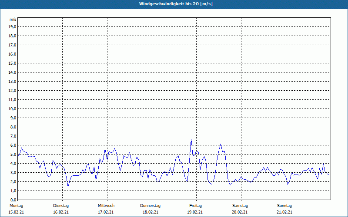348x217 pixels.
Task: Click the date 15.02.21
Action: click(x=16, y=212)
